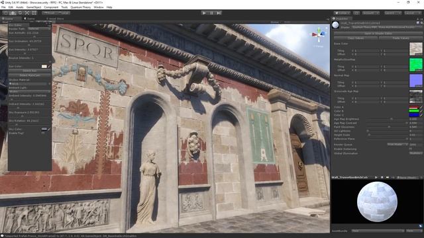Image resolution: width=424 pixels, height=238 pixels.
Task: Select the Move tool in toolbar
Action: click(13, 13)
